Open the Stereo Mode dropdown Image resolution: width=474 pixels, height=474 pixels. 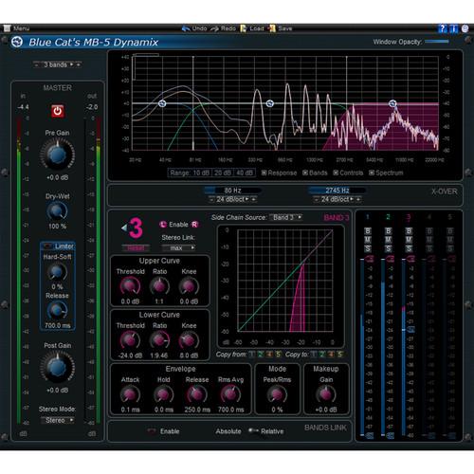[x=57, y=420]
